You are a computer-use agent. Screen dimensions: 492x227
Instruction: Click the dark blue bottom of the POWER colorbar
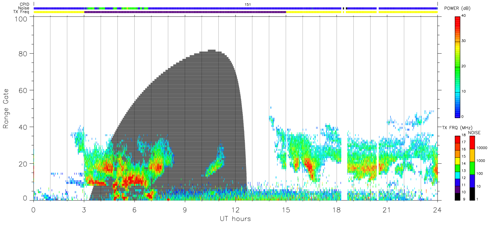point(458,110)
